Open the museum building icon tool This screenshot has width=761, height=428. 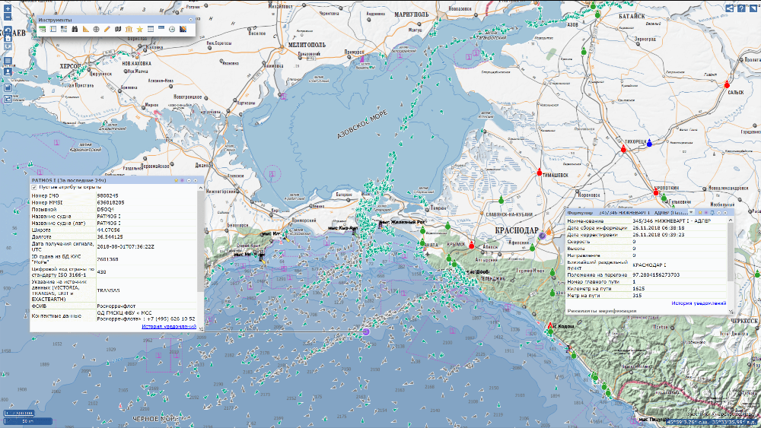pyautogui.click(x=129, y=28)
